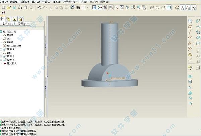
Task: Select the Extrude tool in right toolbar
Action: (x=198, y=21)
